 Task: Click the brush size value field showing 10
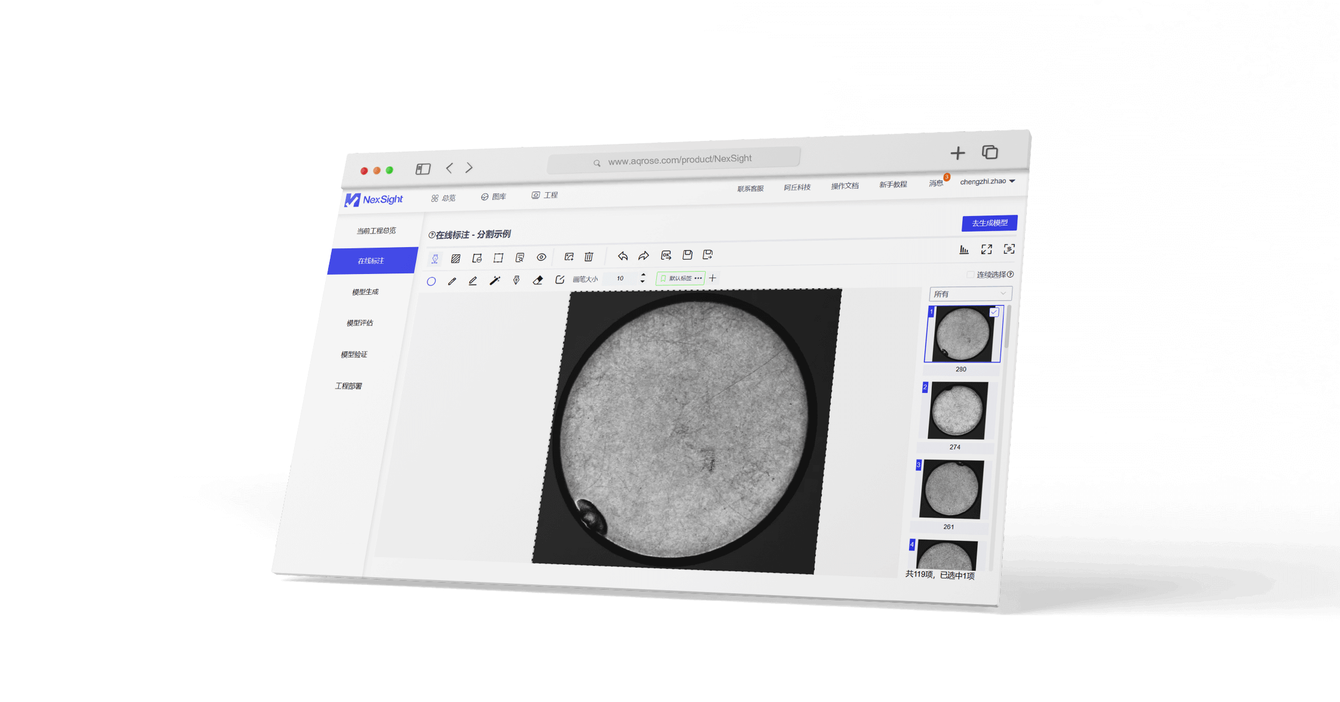[621, 278]
